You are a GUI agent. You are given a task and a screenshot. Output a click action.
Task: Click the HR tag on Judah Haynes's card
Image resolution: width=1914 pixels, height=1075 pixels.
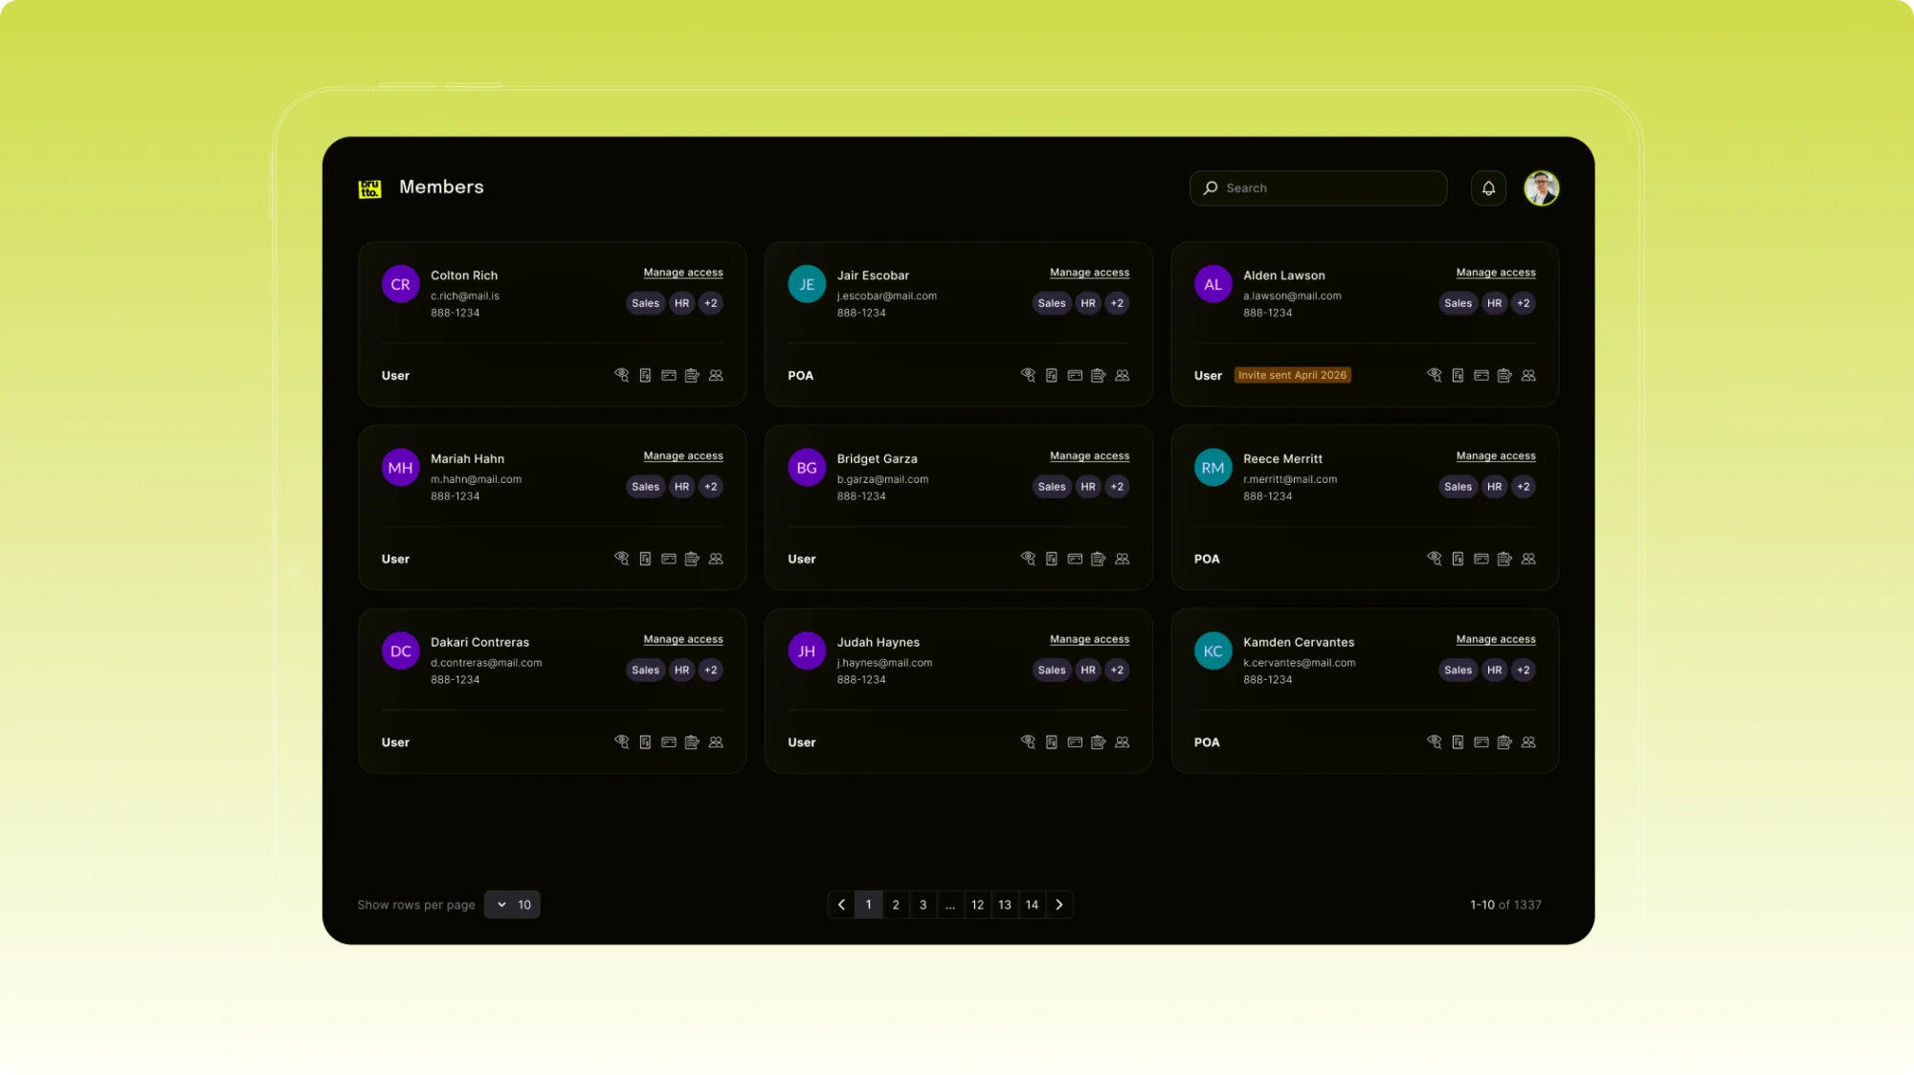1088,670
